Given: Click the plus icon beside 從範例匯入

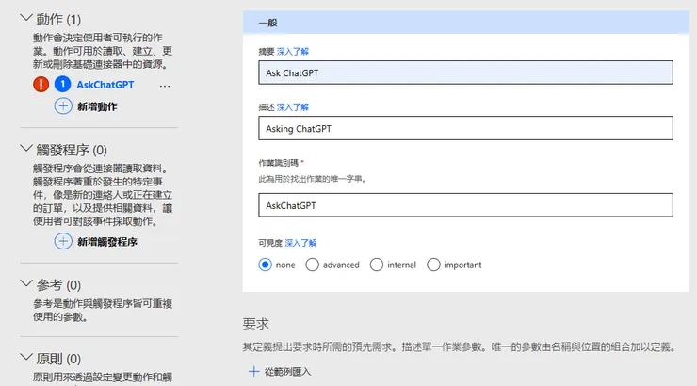Looking at the screenshot, I should (253, 371).
